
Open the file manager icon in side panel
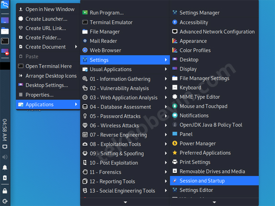coord(5,31)
